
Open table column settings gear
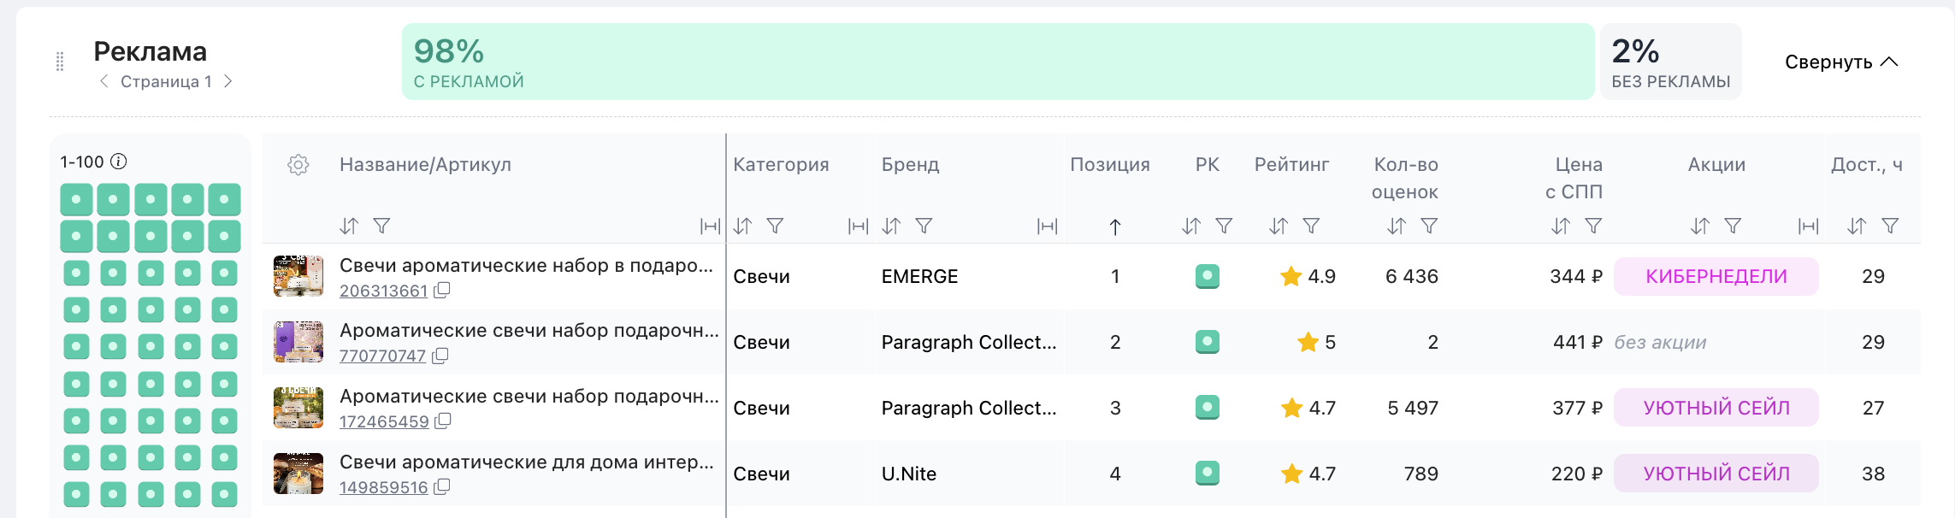[x=298, y=165]
